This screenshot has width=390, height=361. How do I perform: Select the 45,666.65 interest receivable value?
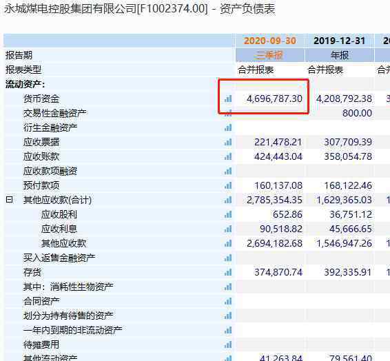pyautogui.click(x=351, y=229)
